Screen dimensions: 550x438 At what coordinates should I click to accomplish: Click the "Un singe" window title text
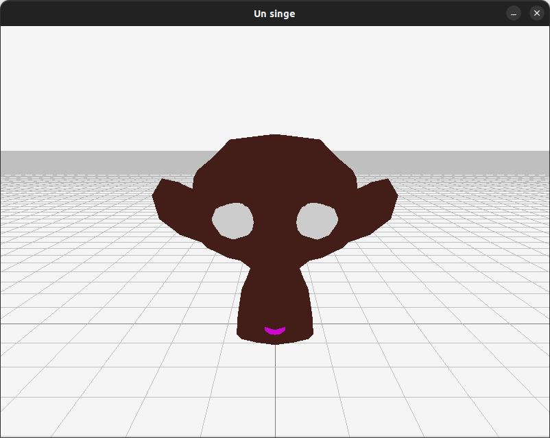[274, 14]
